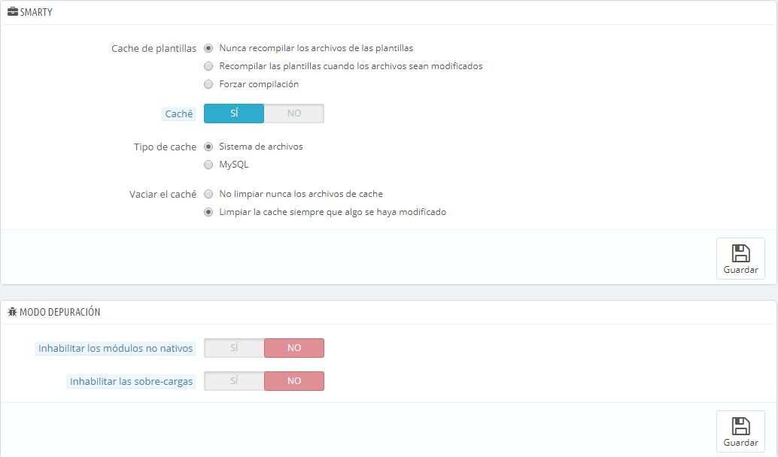778x457 pixels.
Task: Click the SMARTY panel heading text
Action: pos(36,12)
